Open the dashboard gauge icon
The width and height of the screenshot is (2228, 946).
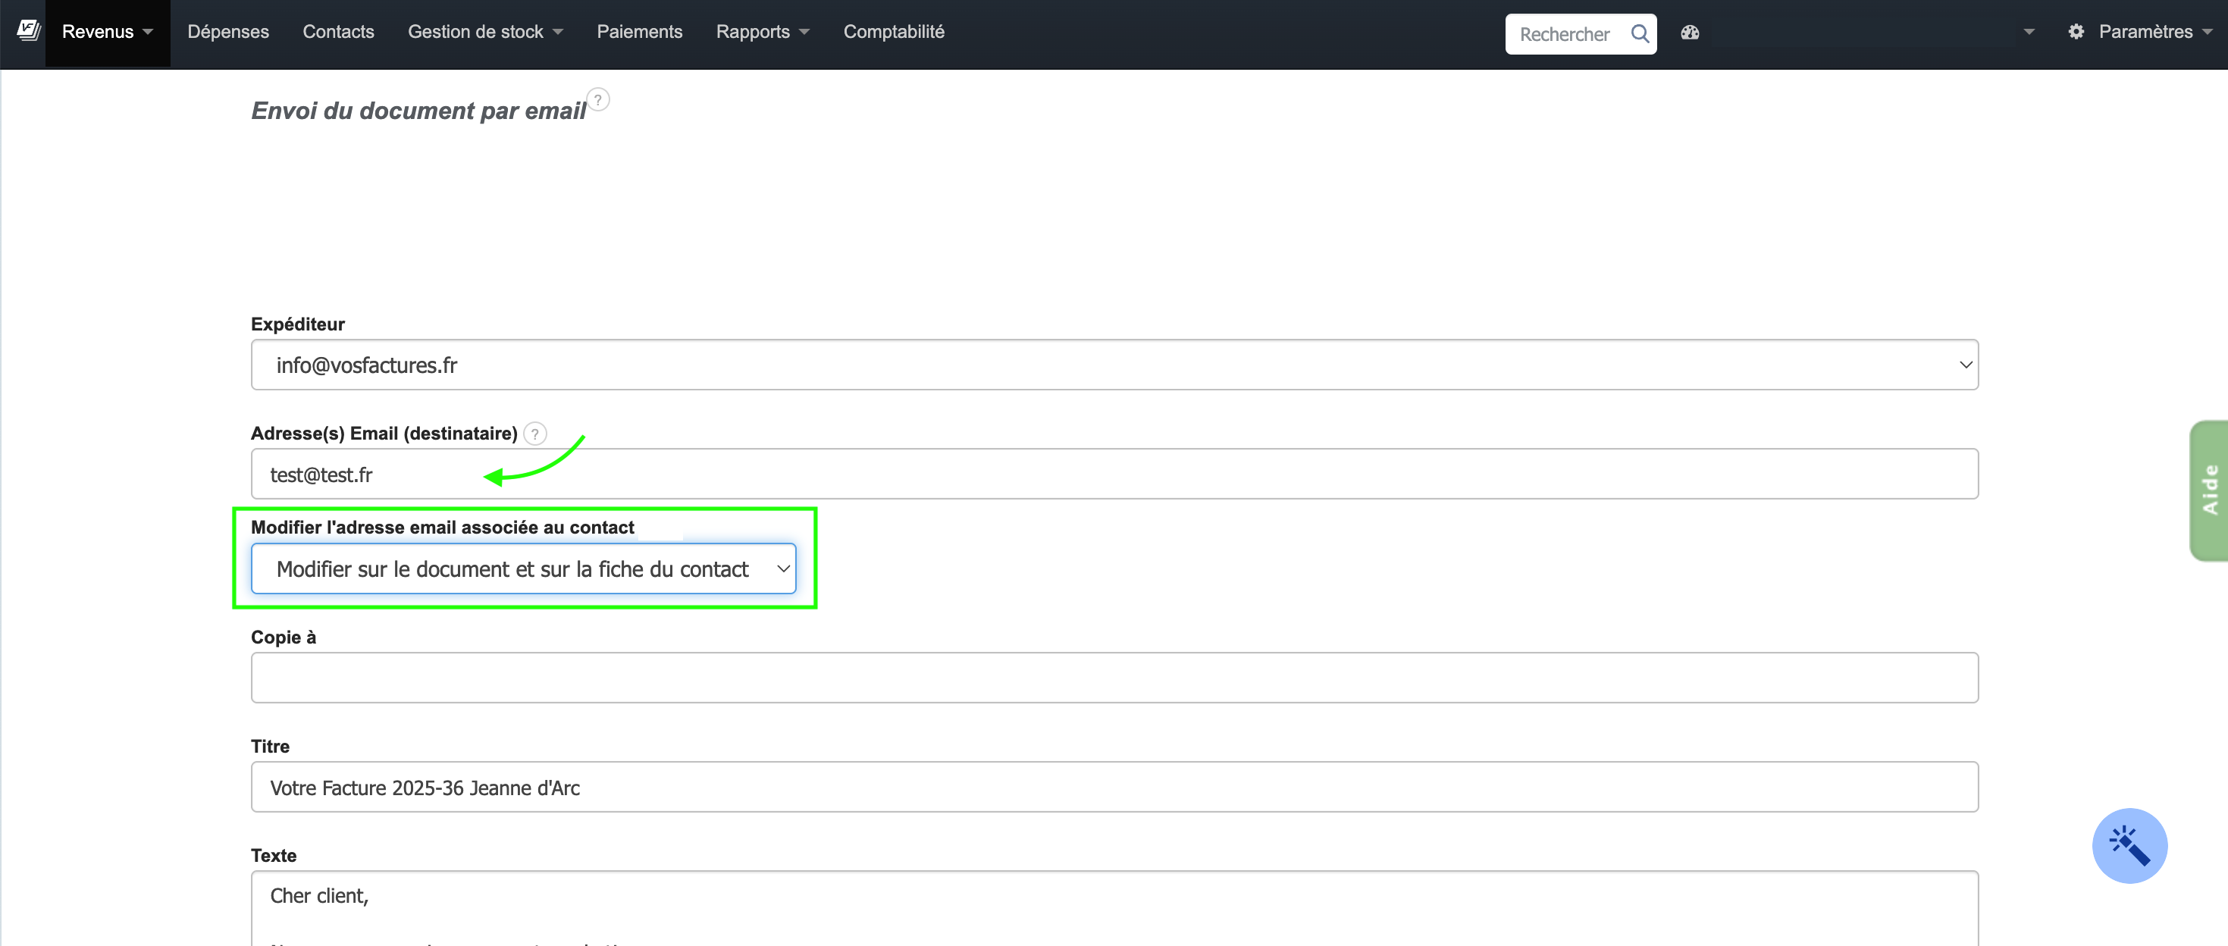pyautogui.click(x=1690, y=33)
